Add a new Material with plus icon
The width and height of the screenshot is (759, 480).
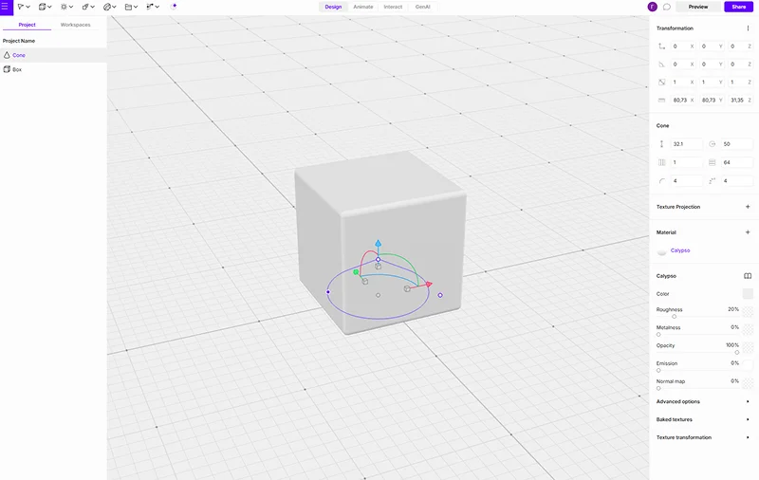pyautogui.click(x=748, y=232)
